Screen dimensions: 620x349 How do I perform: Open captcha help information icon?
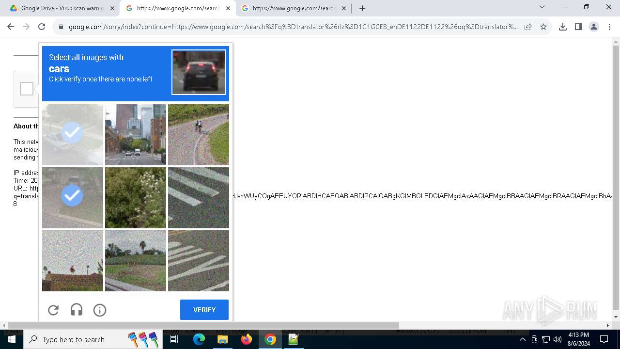point(100,310)
